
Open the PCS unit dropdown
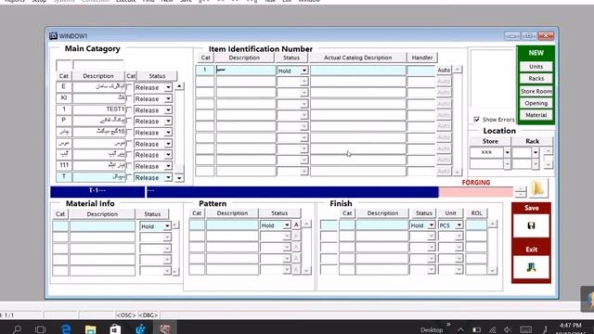[459, 225]
